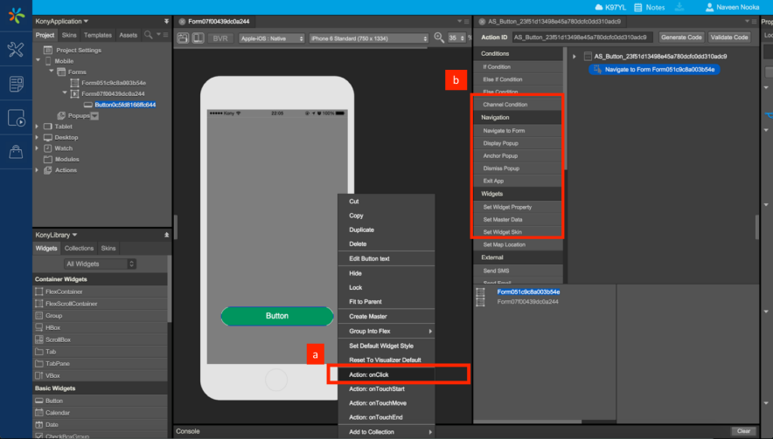This screenshot has height=439, width=773.
Task: Click the green Button widget on canvas
Action: (x=277, y=316)
